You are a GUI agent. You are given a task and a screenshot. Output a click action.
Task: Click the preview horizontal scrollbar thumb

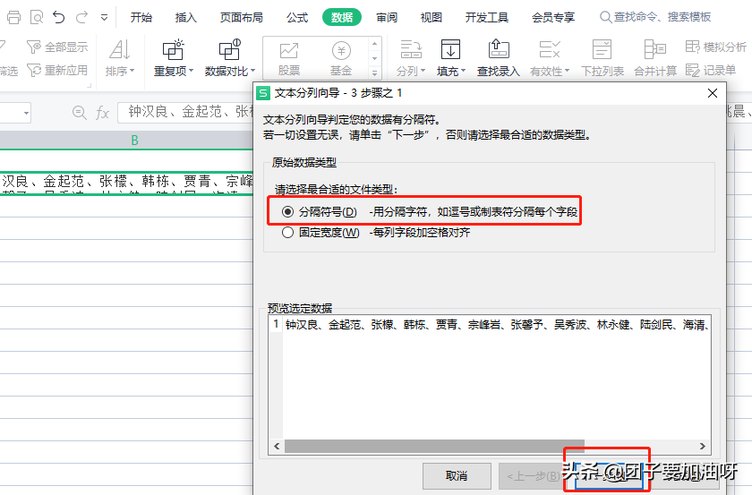[x=434, y=446]
